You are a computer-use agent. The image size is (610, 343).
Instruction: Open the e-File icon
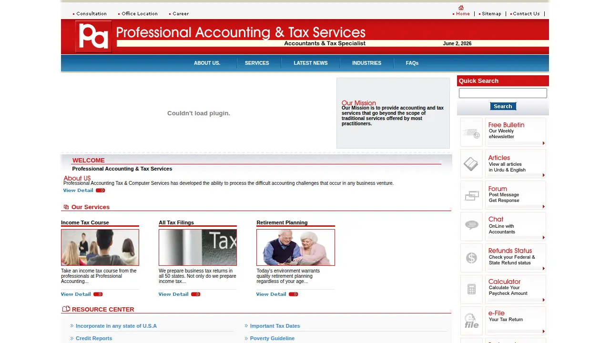(x=472, y=321)
